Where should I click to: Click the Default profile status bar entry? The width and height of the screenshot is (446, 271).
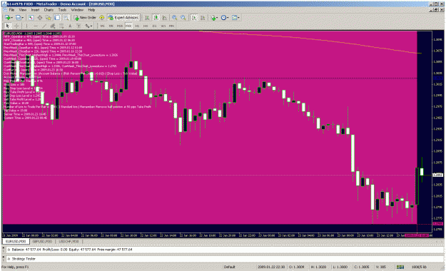(x=230, y=267)
